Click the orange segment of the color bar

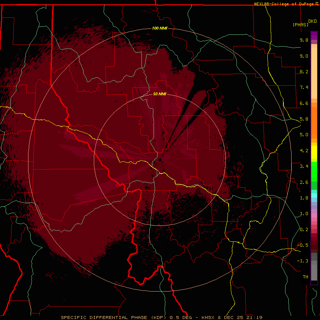[x=314, y=122]
